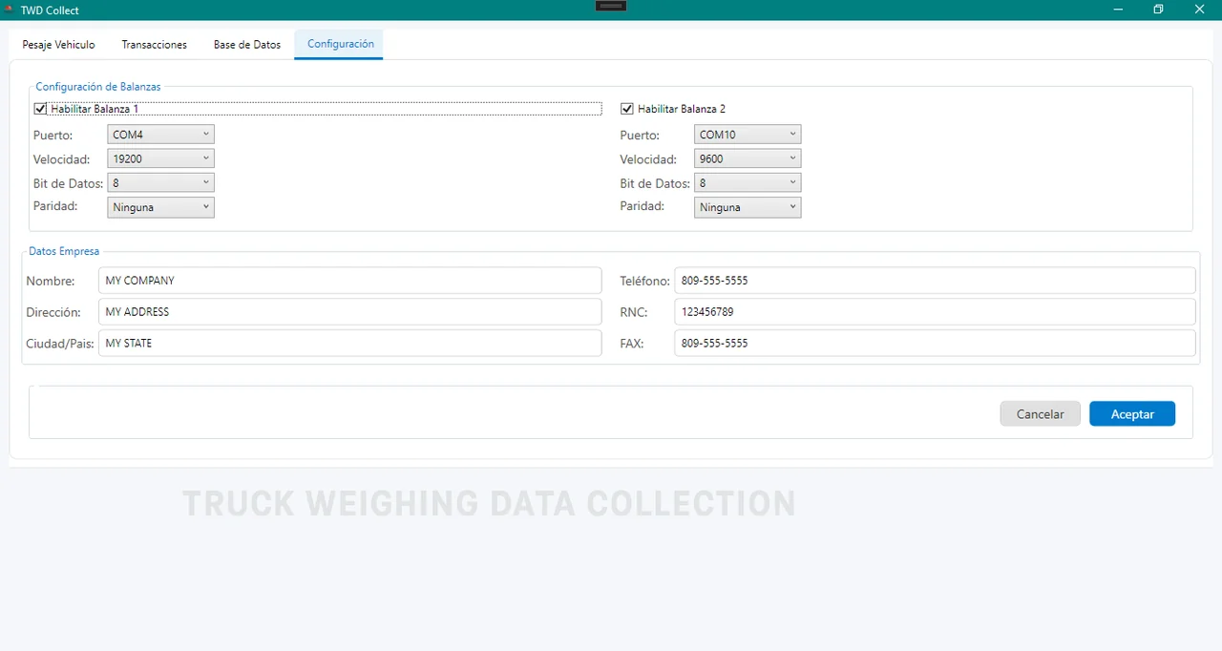Minimize the TWD Collect window

click(x=1117, y=10)
